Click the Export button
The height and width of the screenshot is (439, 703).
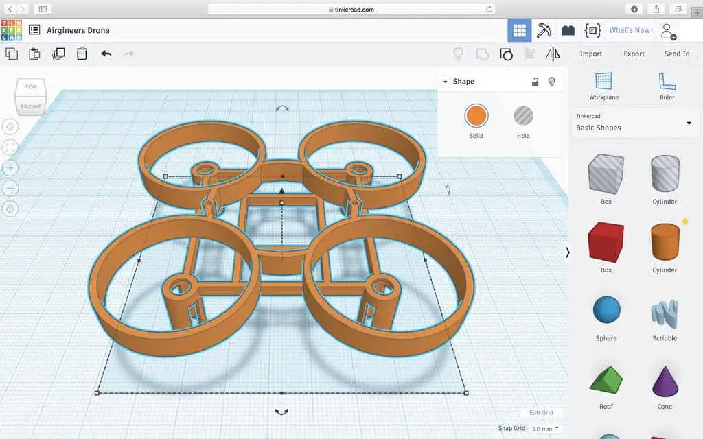point(634,54)
